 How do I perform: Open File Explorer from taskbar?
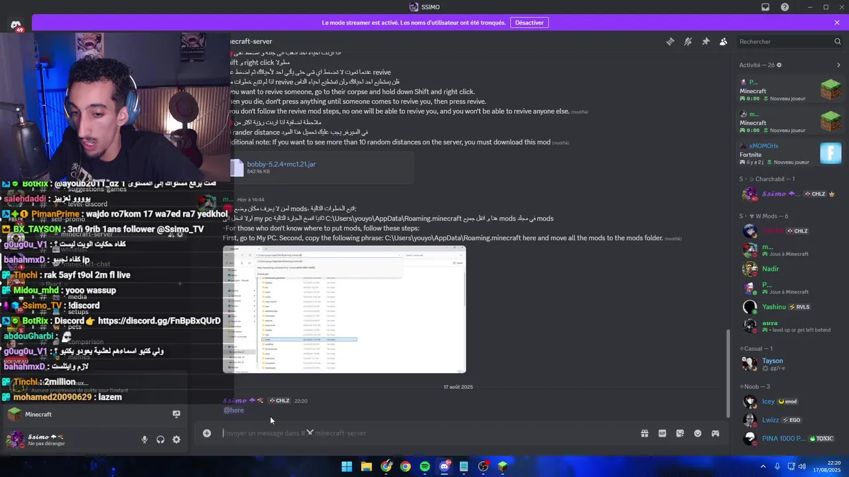click(366, 466)
